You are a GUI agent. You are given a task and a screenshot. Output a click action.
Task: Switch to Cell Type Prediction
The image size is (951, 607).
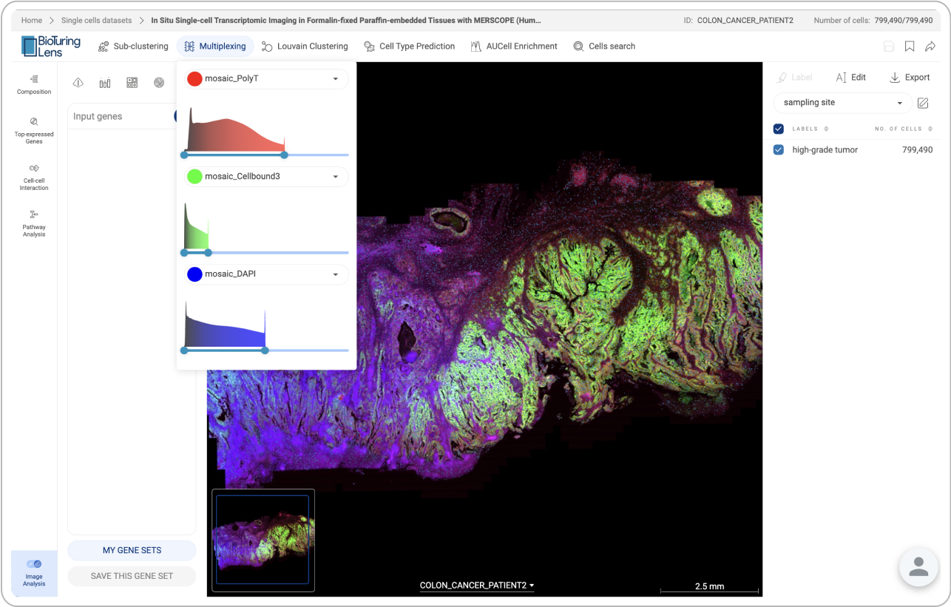click(409, 47)
